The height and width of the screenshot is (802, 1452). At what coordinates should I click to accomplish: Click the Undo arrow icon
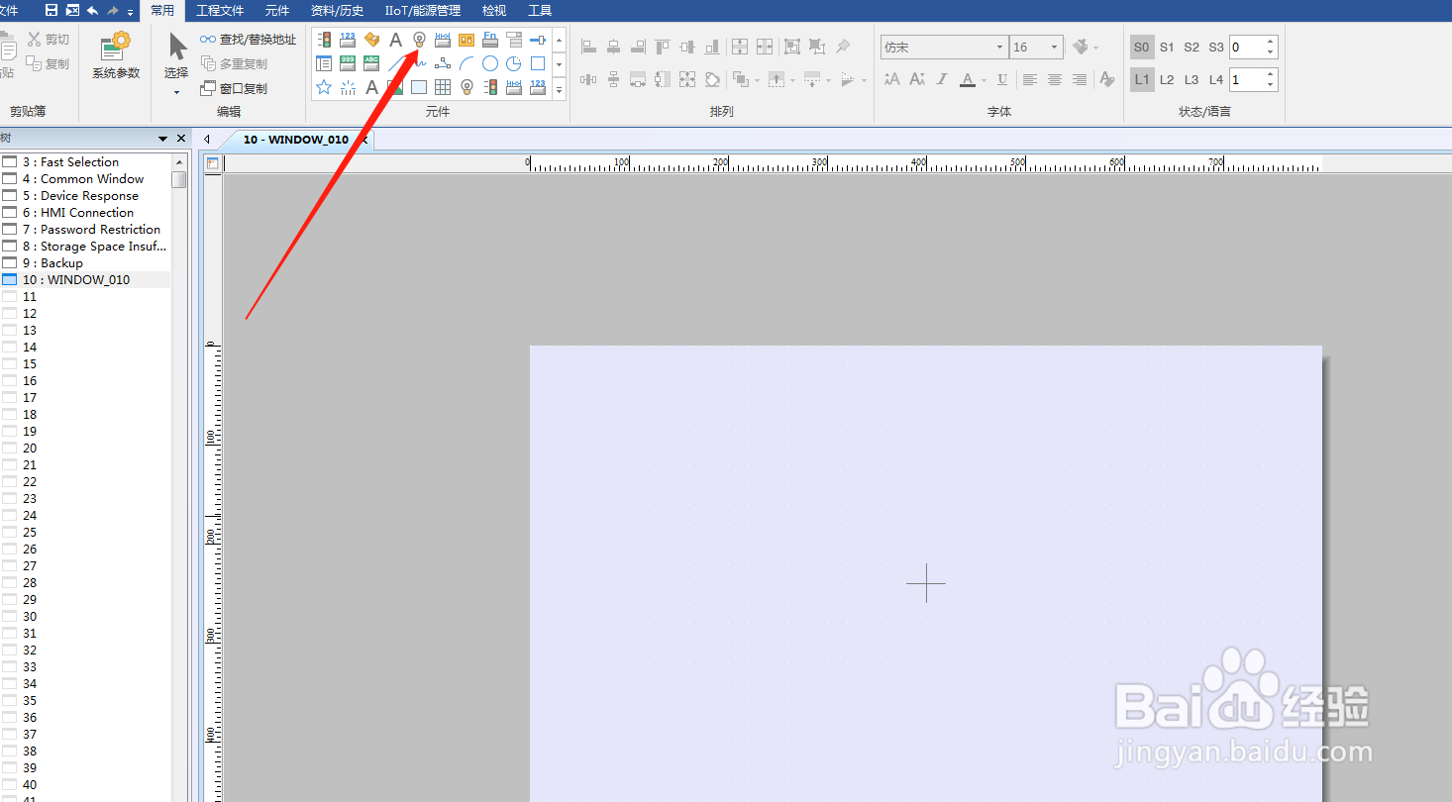(92, 10)
